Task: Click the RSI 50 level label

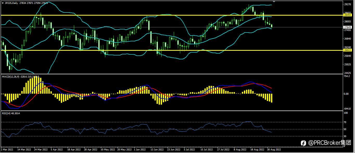Action: pos(345,129)
